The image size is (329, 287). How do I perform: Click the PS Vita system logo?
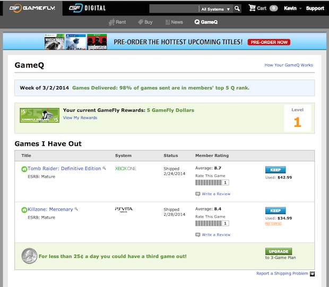tap(124, 209)
